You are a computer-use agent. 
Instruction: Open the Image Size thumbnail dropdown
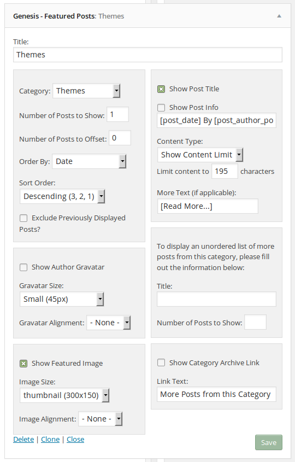click(x=64, y=395)
